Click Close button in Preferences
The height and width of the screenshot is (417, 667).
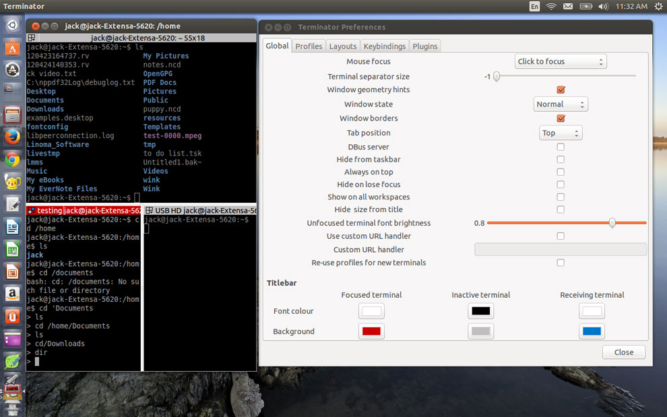[624, 352]
